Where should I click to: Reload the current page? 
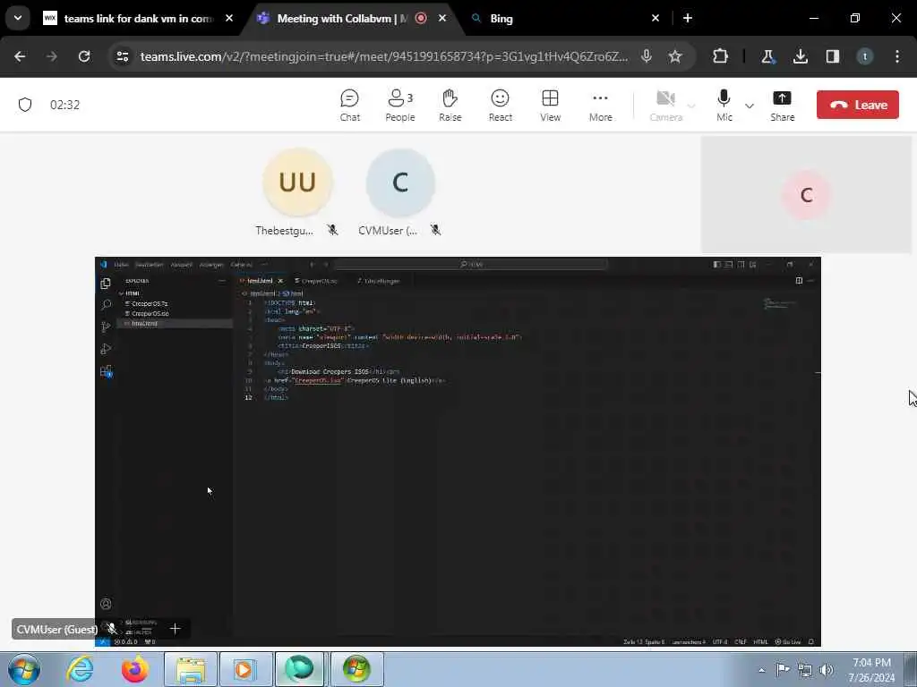(x=84, y=56)
